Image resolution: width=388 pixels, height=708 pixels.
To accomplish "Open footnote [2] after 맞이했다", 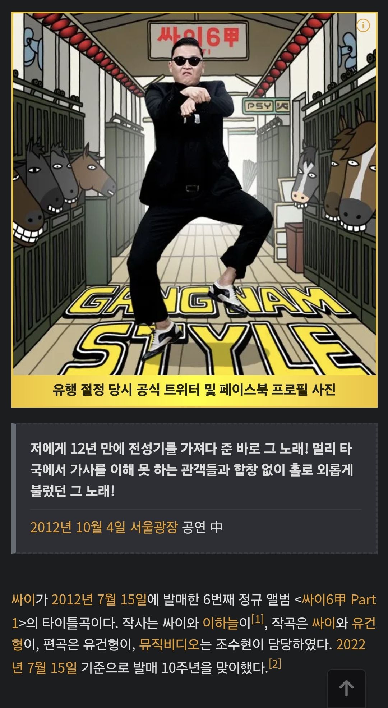I will pos(275,663).
